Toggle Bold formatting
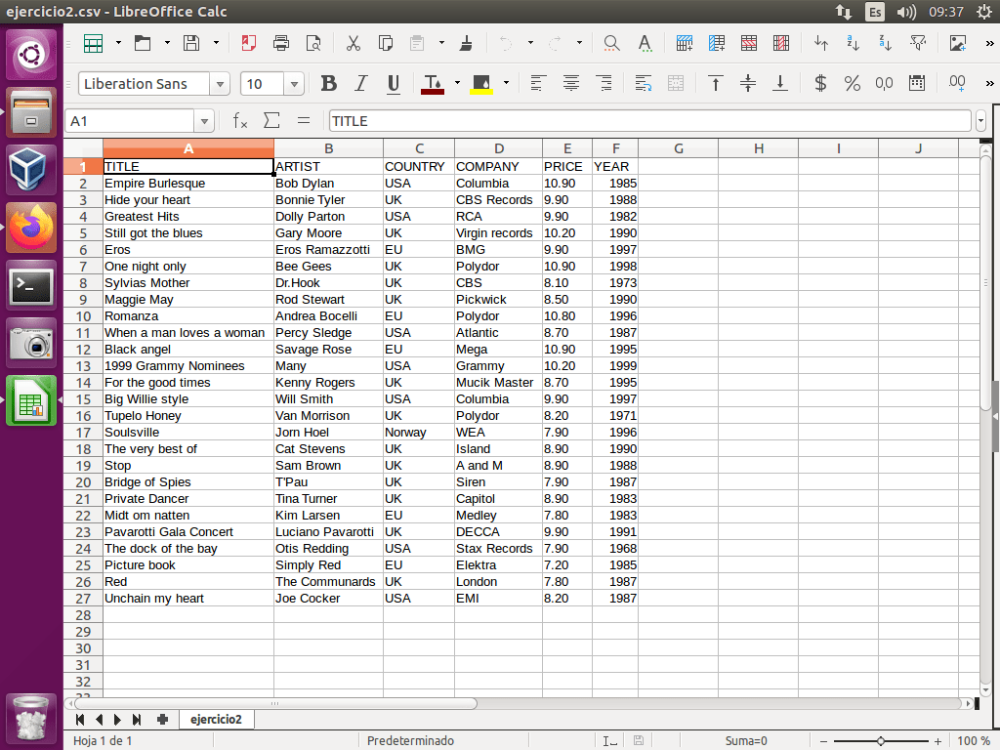Viewport: 1000px width, 750px height. (x=329, y=84)
